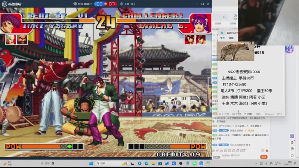
Task: Click the 迷妹 晴晴 阿姨2 line
Action: [244, 97]
